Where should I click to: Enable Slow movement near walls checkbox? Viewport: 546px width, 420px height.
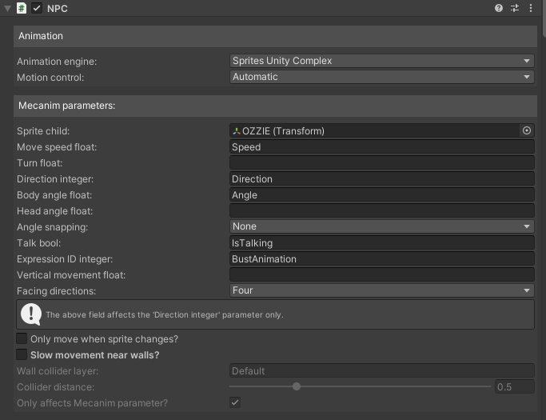tap(22, 354)
